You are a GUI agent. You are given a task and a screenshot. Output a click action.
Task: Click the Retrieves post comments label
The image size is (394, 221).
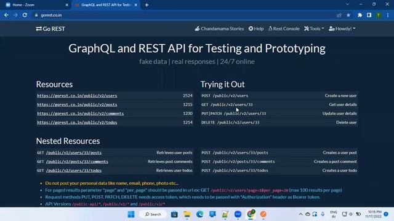pyautogui.click(x=170, y=161)
